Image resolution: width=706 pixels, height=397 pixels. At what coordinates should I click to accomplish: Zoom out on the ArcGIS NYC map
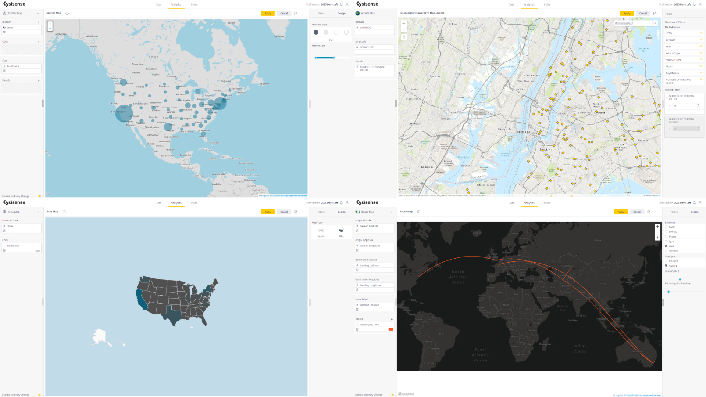[404, 29]
